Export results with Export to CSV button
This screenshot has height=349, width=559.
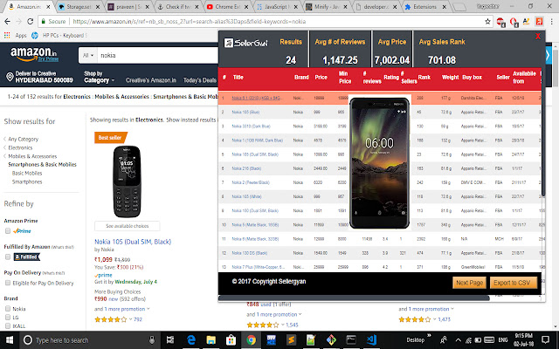(x=513, y=283)
